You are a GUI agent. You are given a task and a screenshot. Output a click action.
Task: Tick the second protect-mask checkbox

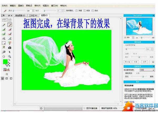(85, 11)
